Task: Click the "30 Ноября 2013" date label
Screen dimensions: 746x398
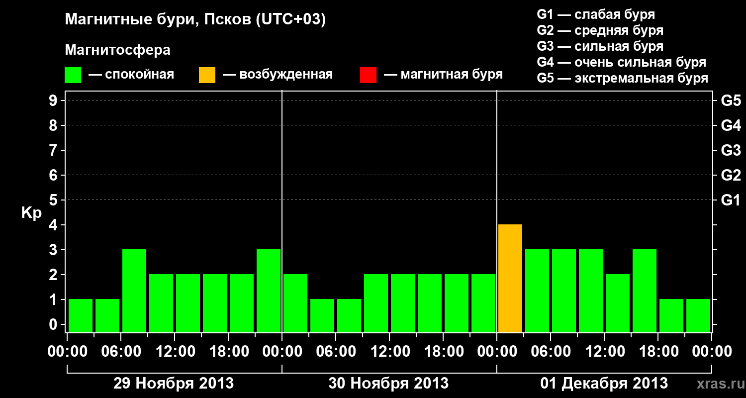Action: (x=388, y=384)
